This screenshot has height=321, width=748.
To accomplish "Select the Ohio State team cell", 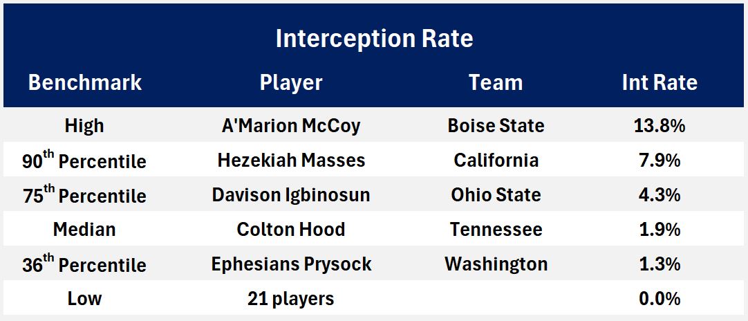I will (496, 195).
